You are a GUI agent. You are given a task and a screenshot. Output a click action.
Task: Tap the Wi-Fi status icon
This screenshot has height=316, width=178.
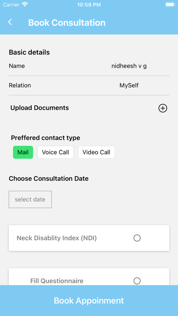point(25,5)
